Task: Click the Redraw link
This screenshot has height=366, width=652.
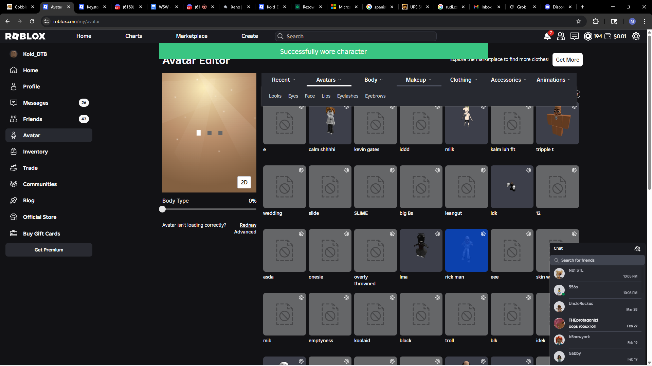Action: point(248,225)
